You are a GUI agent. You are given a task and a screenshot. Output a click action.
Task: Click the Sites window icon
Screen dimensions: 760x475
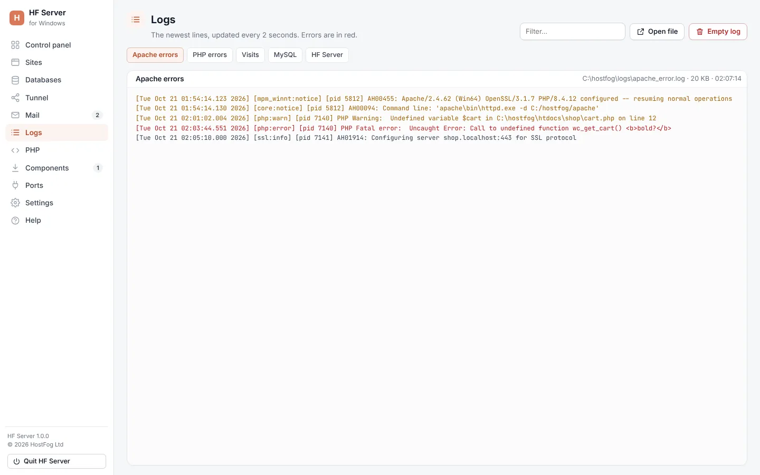pos(15,62)
